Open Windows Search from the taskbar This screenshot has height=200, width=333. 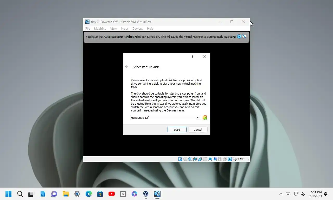coord(20,194)
